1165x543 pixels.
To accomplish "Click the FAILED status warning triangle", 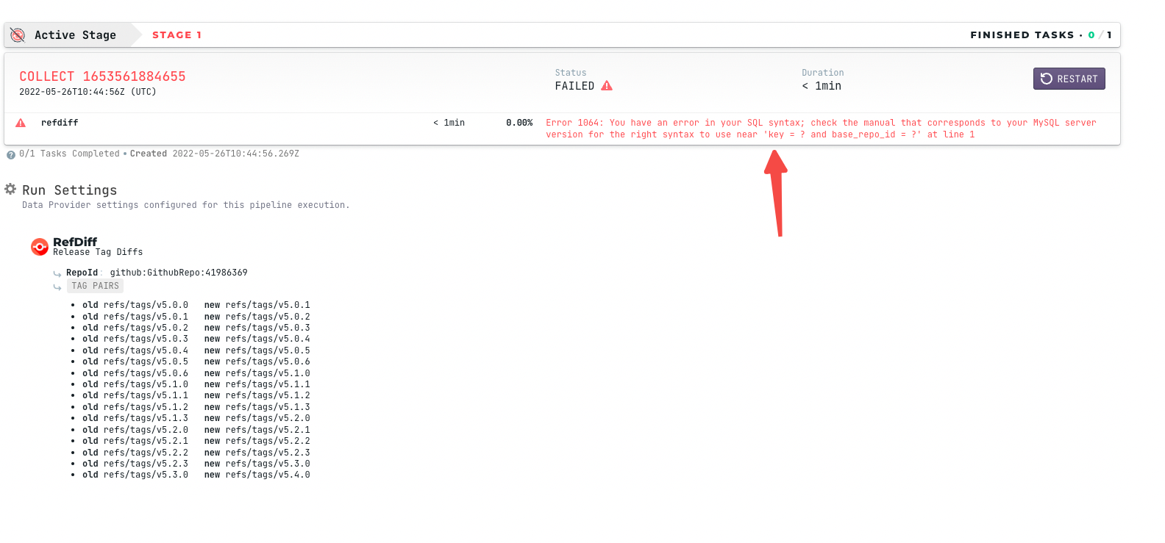I will click(607, 86).
